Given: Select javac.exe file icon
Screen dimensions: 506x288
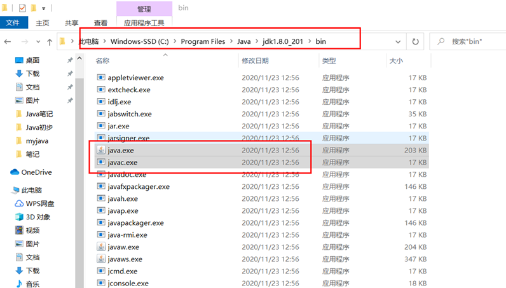Looking at the screenshot, I should coord(101,162).
